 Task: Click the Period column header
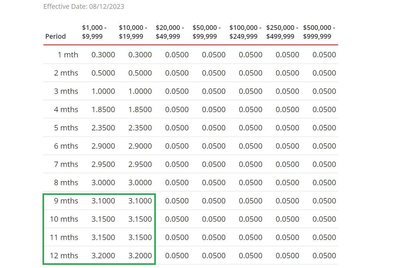coord(55,36)
